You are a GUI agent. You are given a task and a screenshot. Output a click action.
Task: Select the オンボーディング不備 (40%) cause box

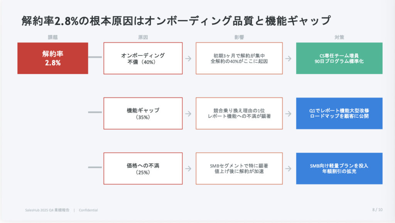pos(143,58)
